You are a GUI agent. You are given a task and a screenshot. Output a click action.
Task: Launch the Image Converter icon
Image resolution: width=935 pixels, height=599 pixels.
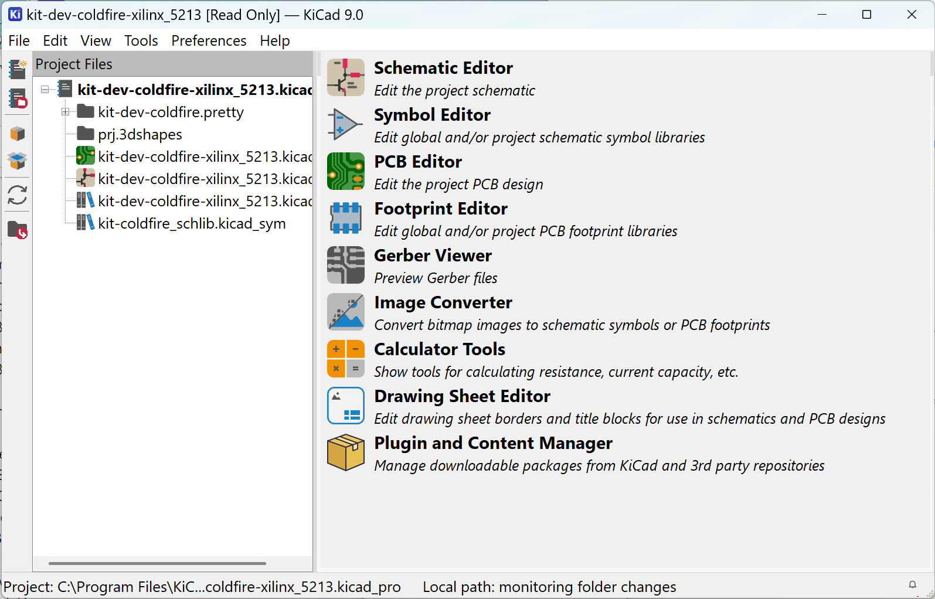[346, 312]
